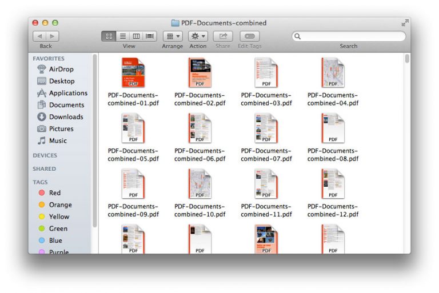Open Desktop in the sidebar
439x293 pixels.
(62, 81)
